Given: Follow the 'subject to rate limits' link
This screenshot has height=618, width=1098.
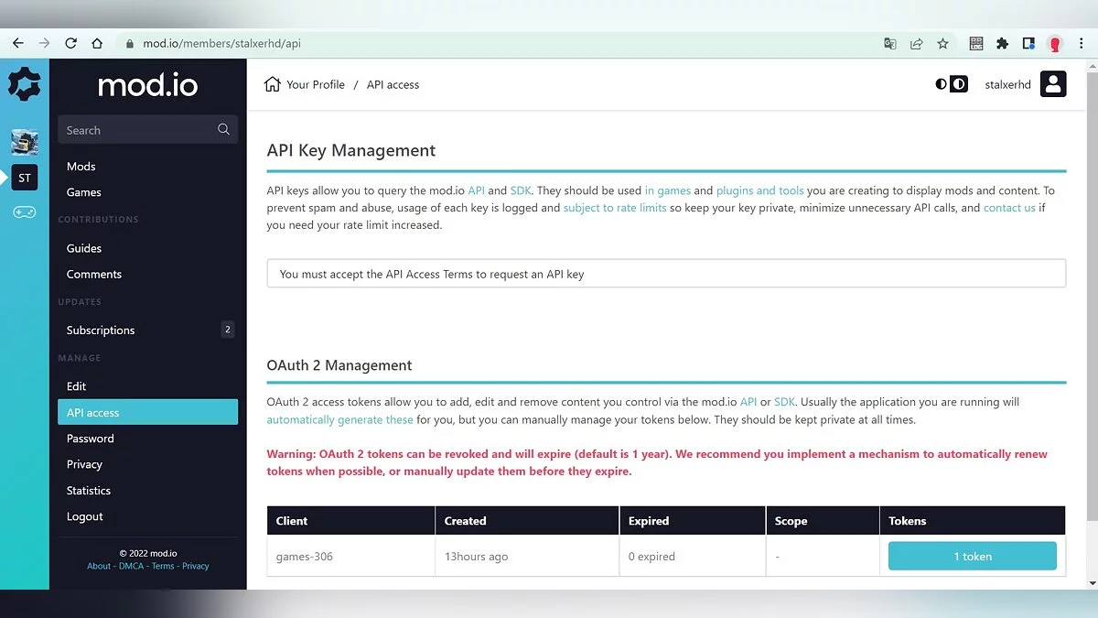Looking at the screenshot, I should (x=615, y=208).
